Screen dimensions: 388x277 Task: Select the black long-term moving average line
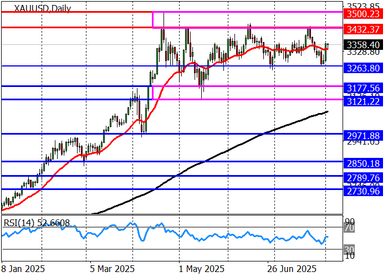(222, 151)
